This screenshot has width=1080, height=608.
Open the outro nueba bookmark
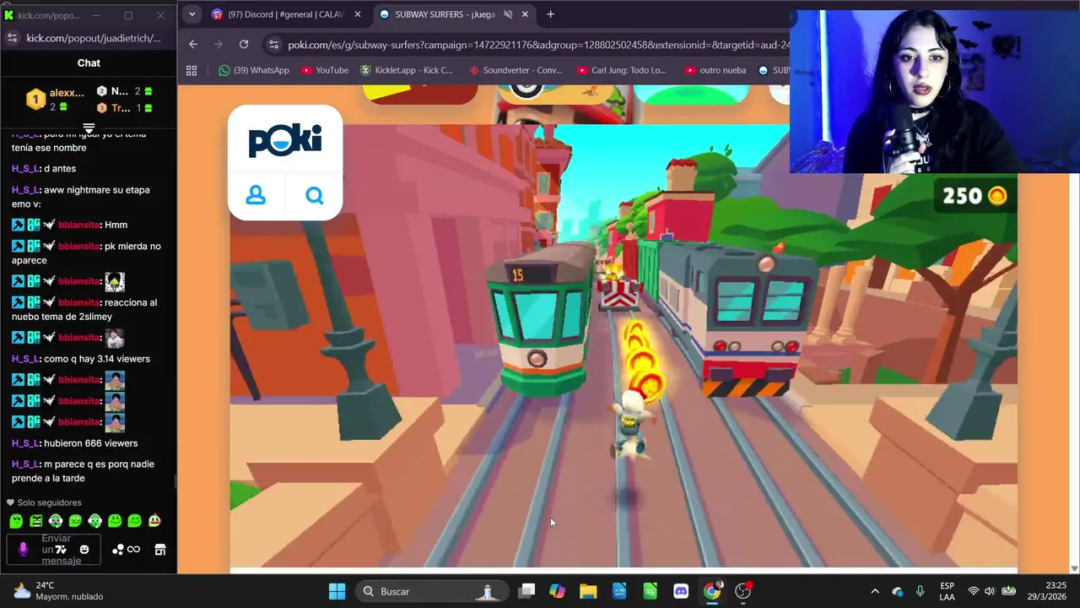(715, 70)
